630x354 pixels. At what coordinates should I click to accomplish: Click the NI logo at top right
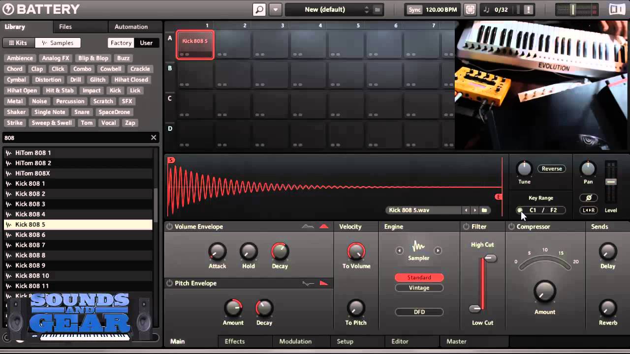click(616, 9)
